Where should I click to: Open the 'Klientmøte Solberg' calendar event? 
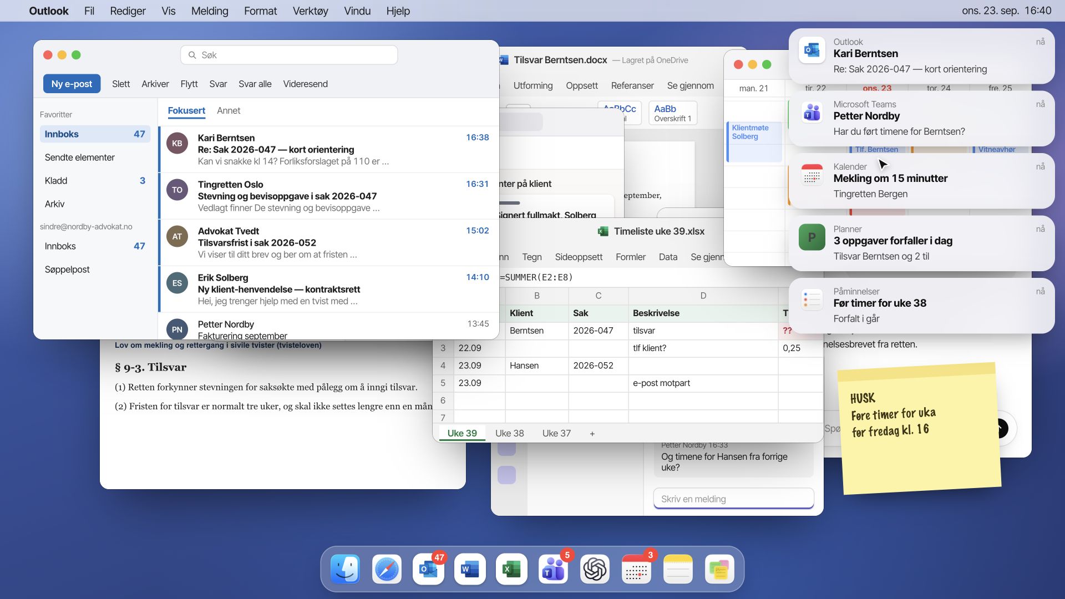754,141
